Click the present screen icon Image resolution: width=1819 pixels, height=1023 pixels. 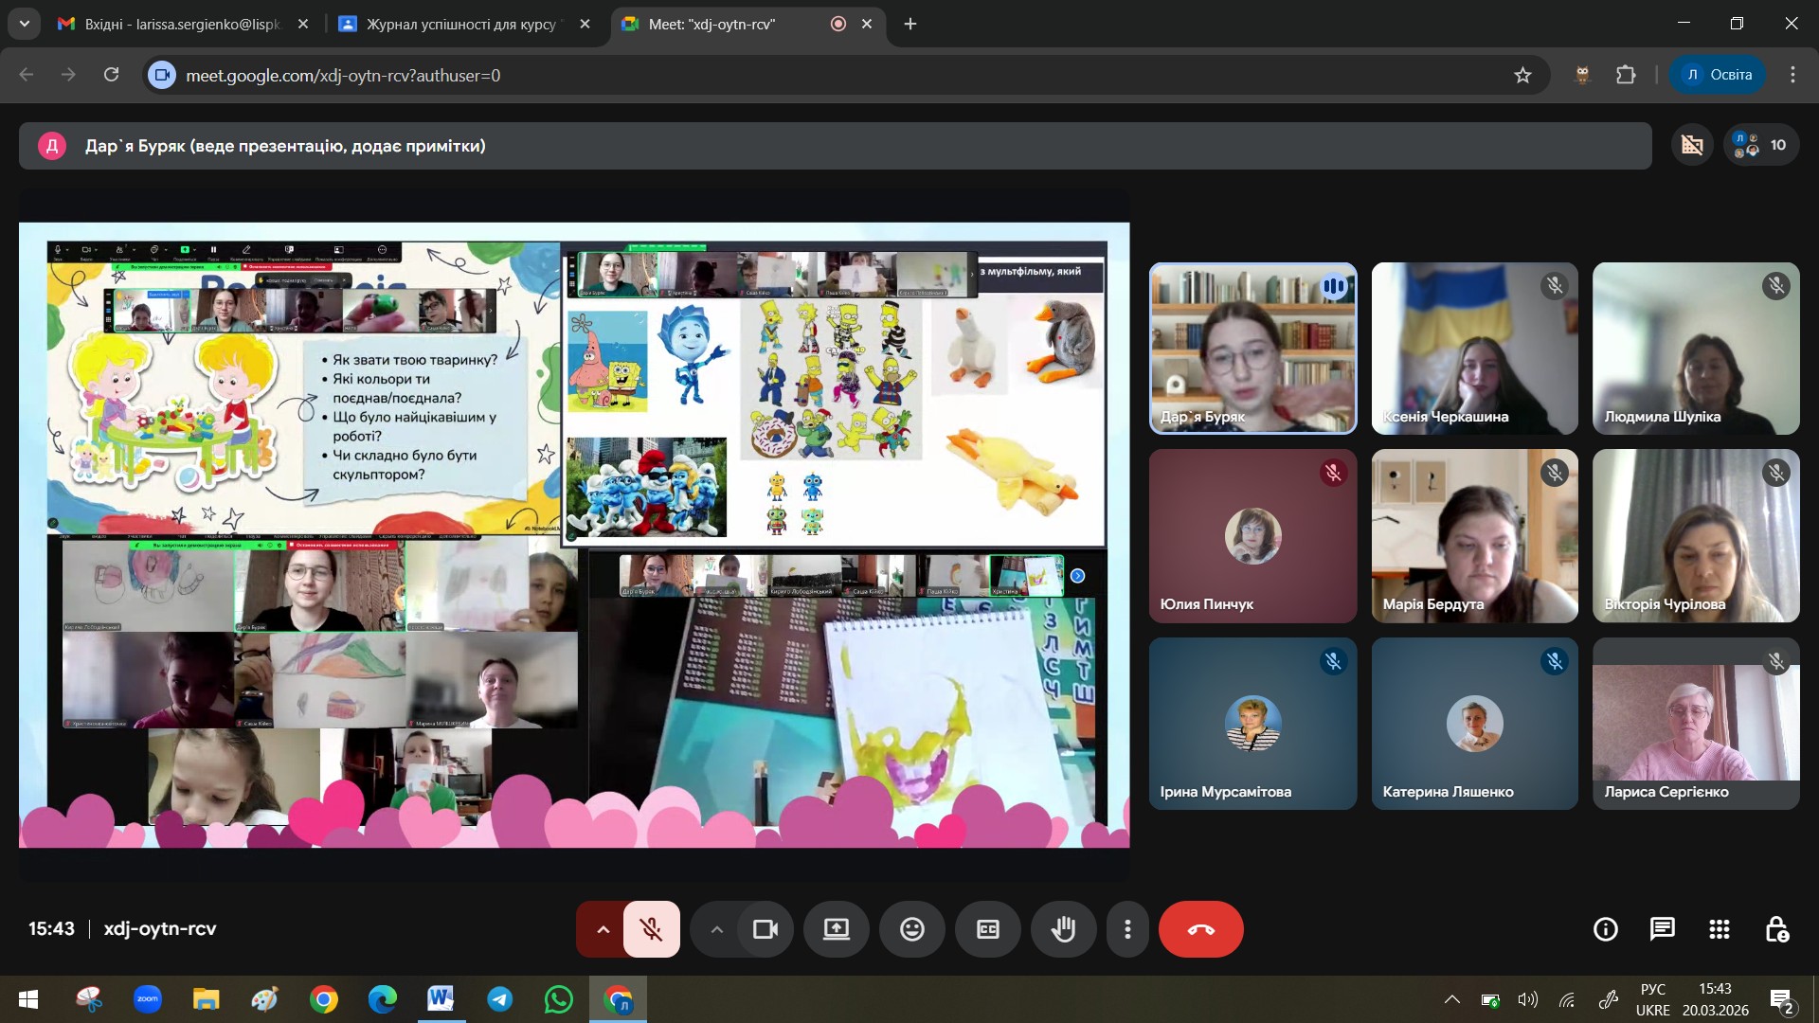836,929
